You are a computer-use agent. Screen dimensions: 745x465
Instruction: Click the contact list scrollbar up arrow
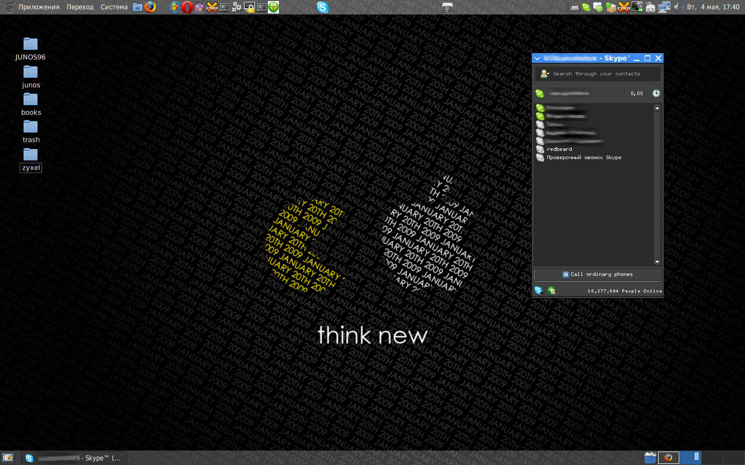pos(657,107)
